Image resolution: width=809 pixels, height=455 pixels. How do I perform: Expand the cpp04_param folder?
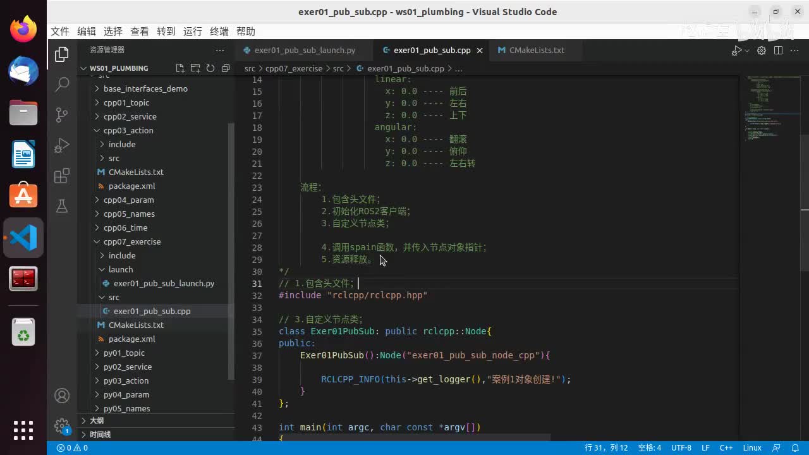coord(128,200)
